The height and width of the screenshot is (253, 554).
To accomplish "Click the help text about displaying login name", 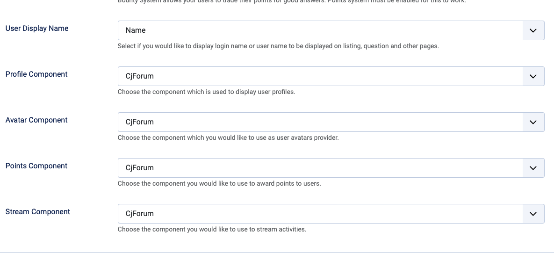I will coord(278,46).
